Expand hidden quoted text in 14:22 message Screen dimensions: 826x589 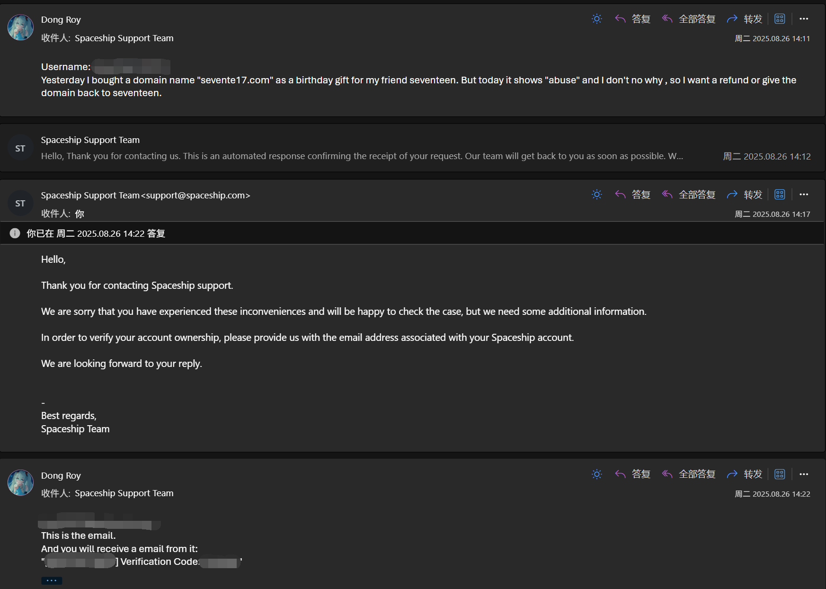point(52,580)
